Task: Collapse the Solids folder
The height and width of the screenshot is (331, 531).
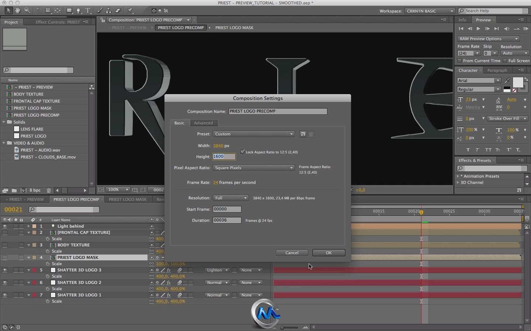Action: pos(4,122)
